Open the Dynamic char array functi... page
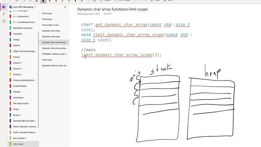Viewport: 261px width, 147px height. (54, 42)
